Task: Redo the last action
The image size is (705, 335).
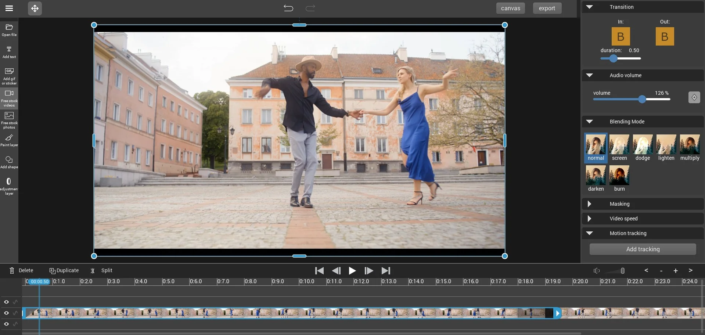Action: (310, 8)
